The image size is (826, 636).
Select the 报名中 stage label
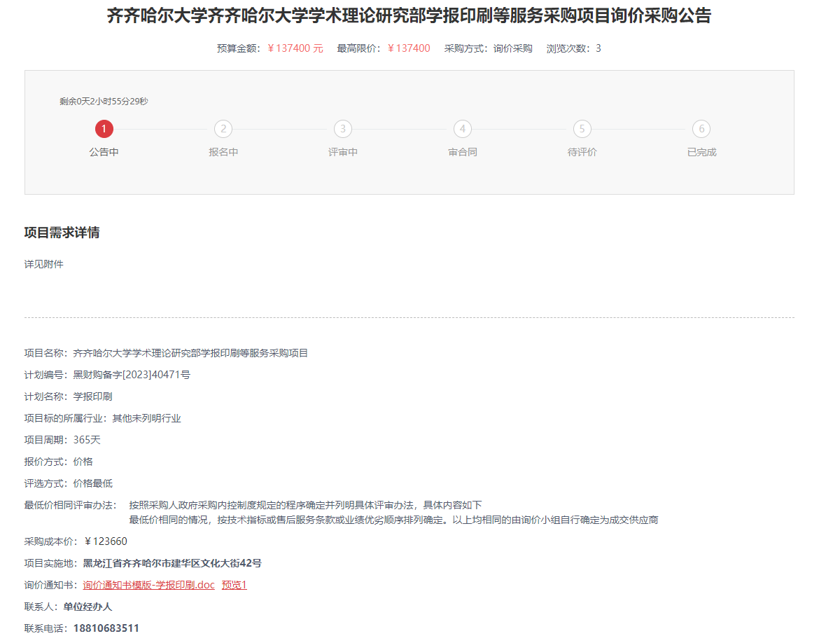click(x=223, y=152)
